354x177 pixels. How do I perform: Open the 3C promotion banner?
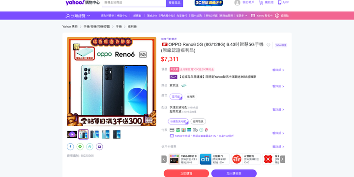(x=209, y=3)
